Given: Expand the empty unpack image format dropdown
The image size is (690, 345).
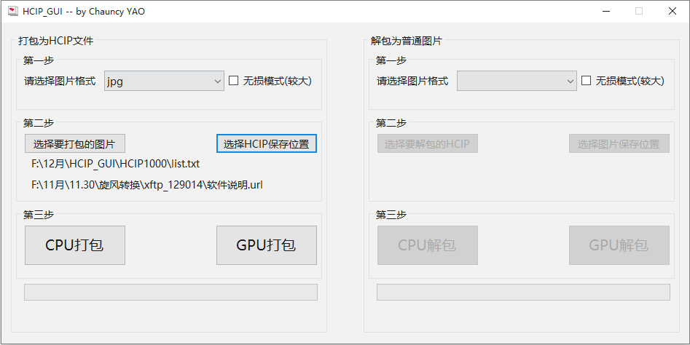Looking at the screenshot, I should pyautogui.click(x=517, y=82).
